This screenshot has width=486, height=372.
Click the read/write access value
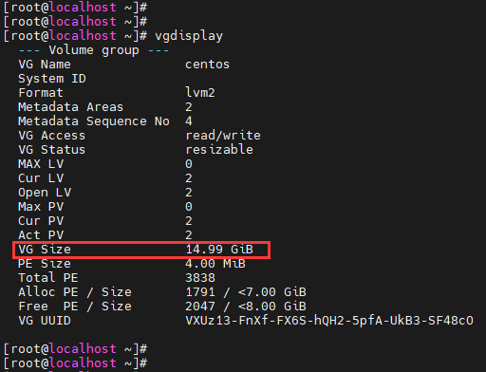[x=223, y=136]
